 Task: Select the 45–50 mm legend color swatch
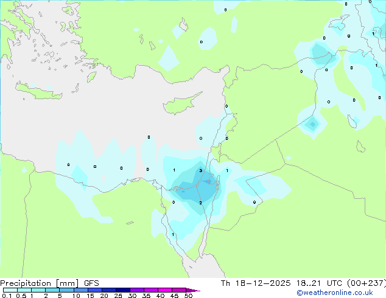(179, 290)
